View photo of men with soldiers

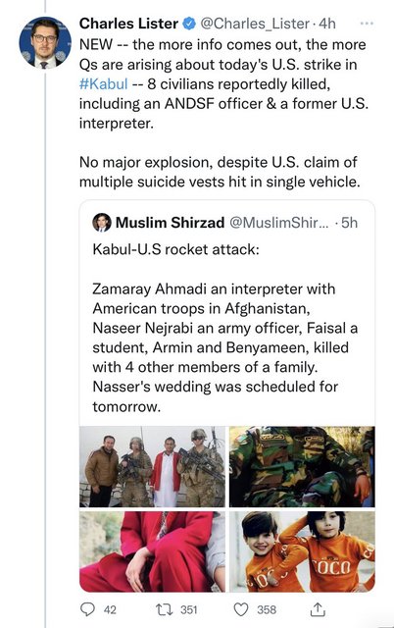(x=152, y=467)
